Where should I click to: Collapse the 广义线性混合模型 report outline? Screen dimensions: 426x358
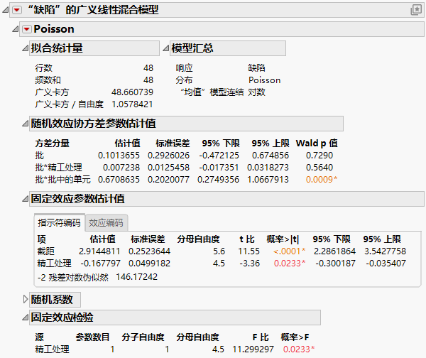point(6,10)
